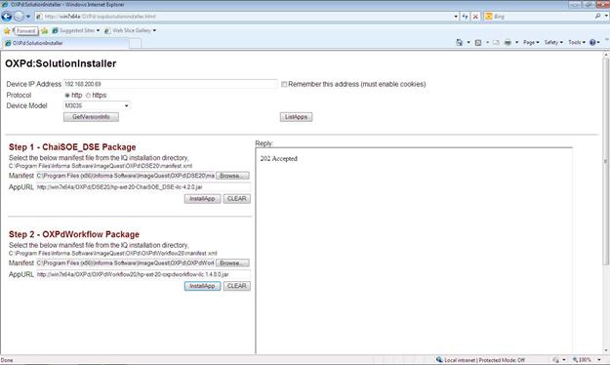
Task: Open the Tools menu
Action: (577, 42)
